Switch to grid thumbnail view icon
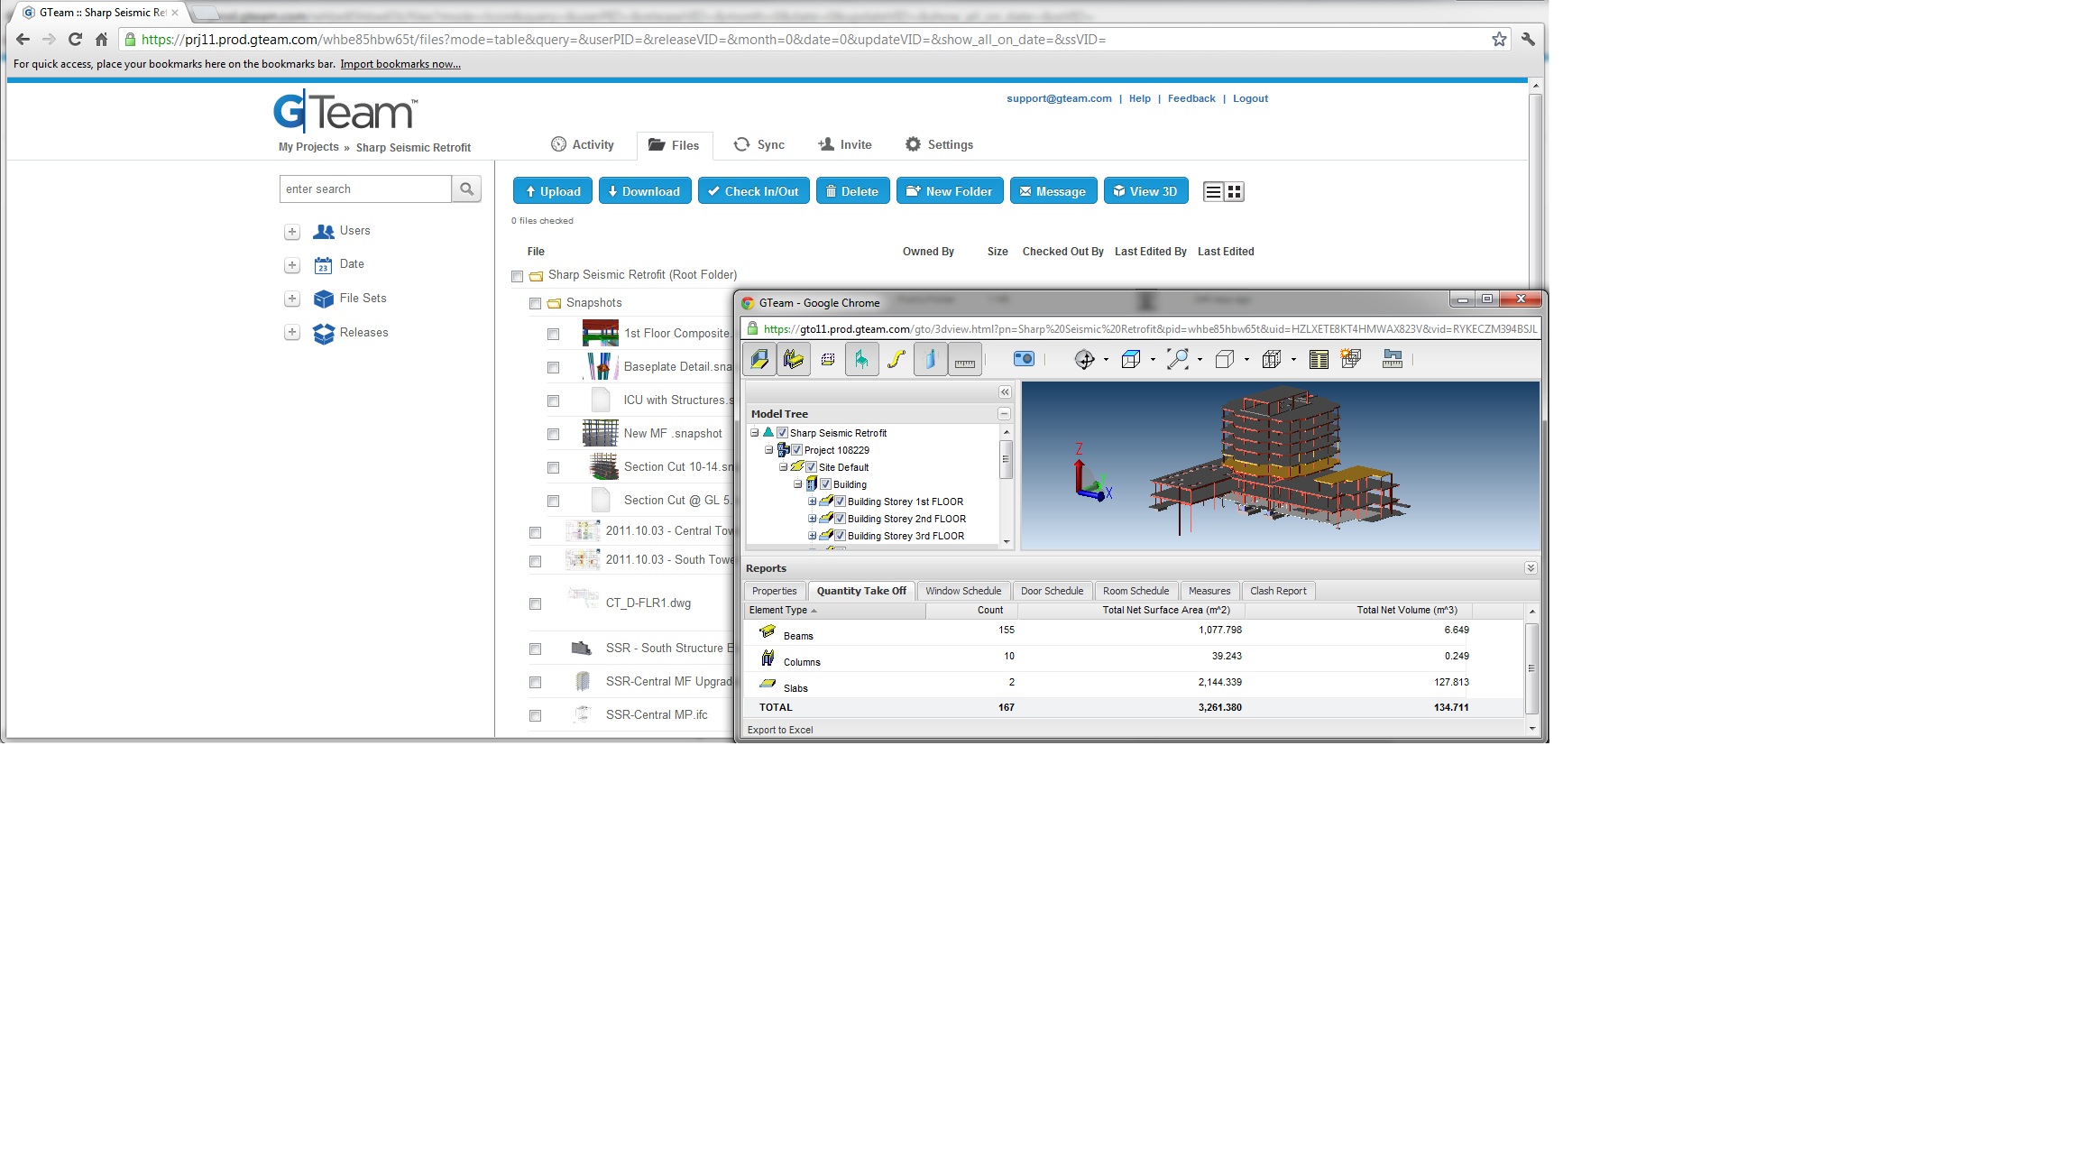This screenshot has height=1169, width=2078. point(1235,191)
